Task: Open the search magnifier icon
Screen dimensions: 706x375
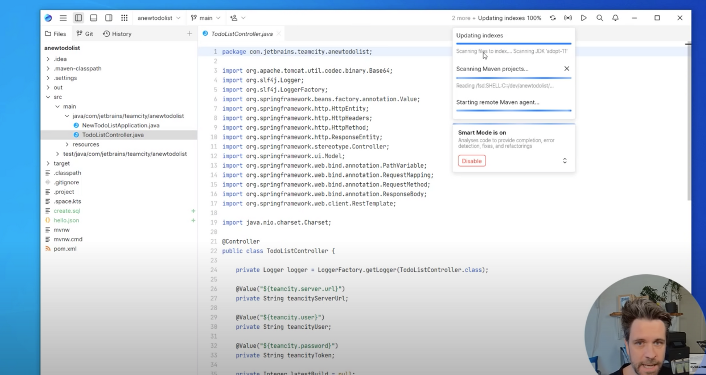Action: pos(599,18)
